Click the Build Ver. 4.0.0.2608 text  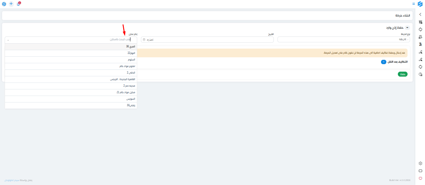pyautogui.click(x=400, y=180)
